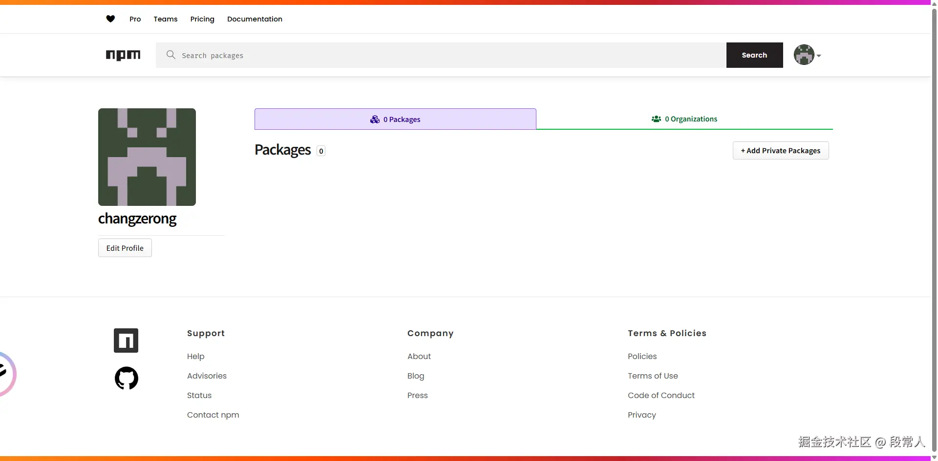
Task: Click the Company footer heading
Action: click(x=430, y=334)
